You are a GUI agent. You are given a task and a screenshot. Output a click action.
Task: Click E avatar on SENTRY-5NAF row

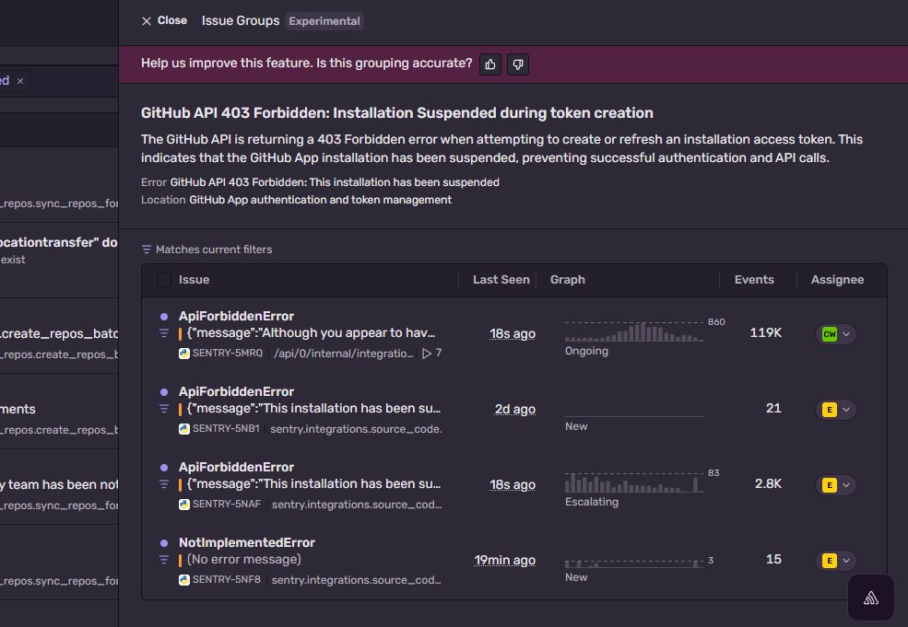(x=830, y=484)
